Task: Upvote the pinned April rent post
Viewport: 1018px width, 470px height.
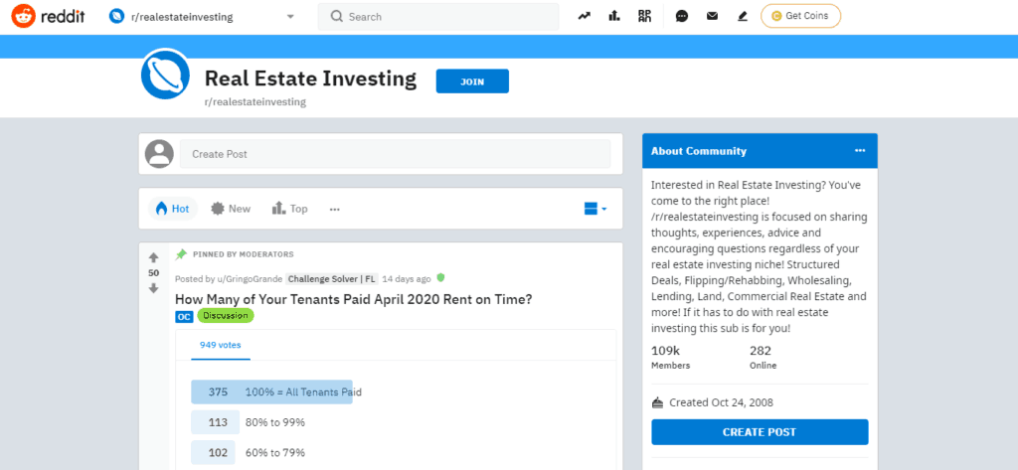Action: 154,257
